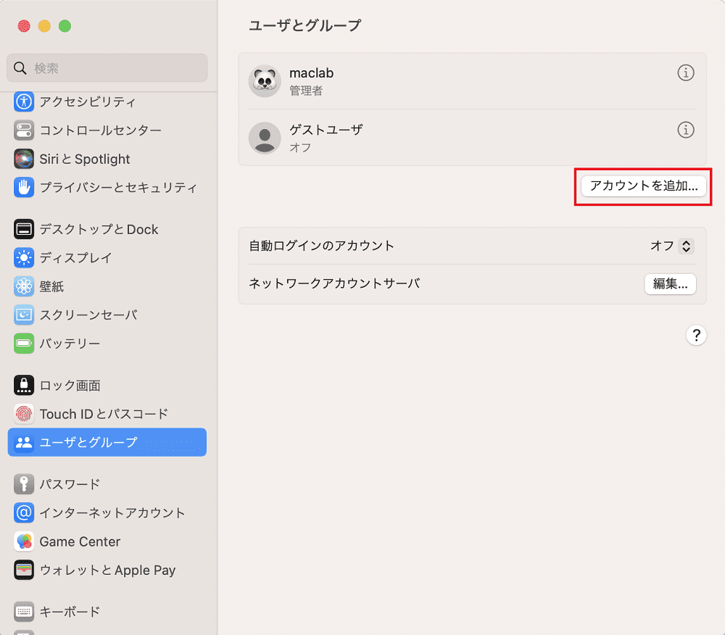The image size is (725, 635).
Task: Open ディスプレイ label in sidebar
Action: click(x=76, y=258)
